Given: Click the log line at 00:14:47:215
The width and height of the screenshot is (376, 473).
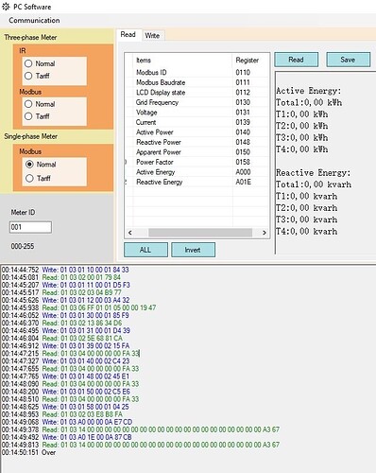Looking at the screenshot, I should coord(70,353).
